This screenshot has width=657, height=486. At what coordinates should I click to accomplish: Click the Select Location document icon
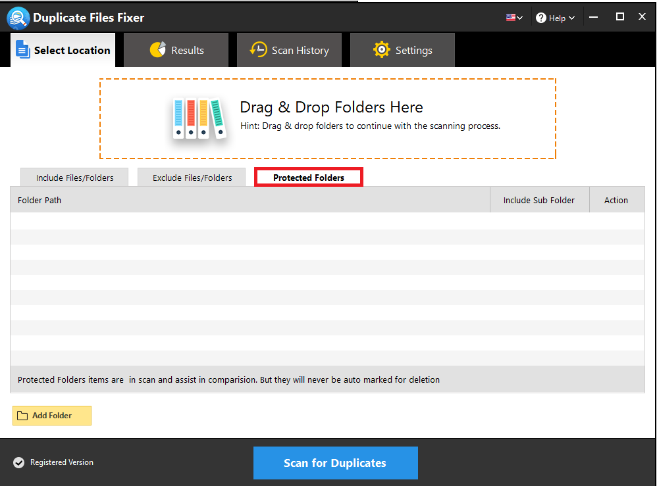tap(22, 50)
